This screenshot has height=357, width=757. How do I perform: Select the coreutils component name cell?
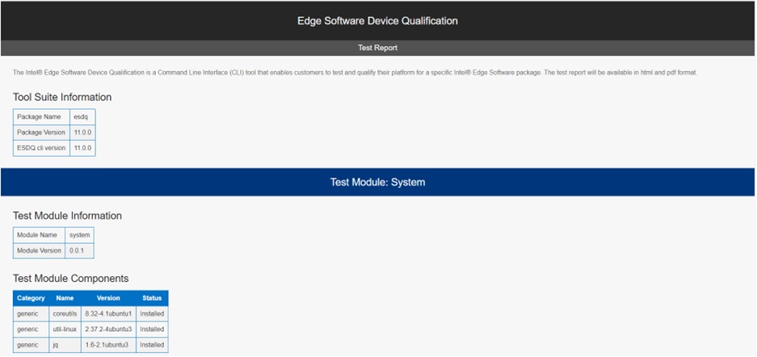click(x=65, y=313)
